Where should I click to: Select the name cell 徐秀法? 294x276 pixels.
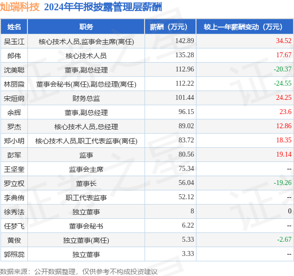pyautogui.click(x=14, y=212)
